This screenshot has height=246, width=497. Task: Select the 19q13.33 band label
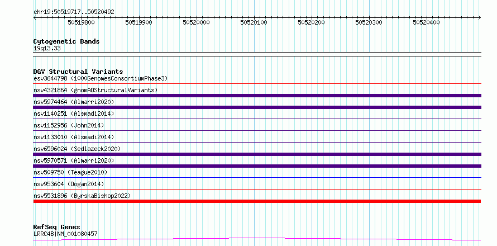pos(47,49)
